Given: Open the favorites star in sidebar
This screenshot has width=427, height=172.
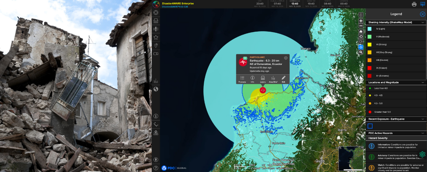Looking at the screenshot, I should 156,37.
